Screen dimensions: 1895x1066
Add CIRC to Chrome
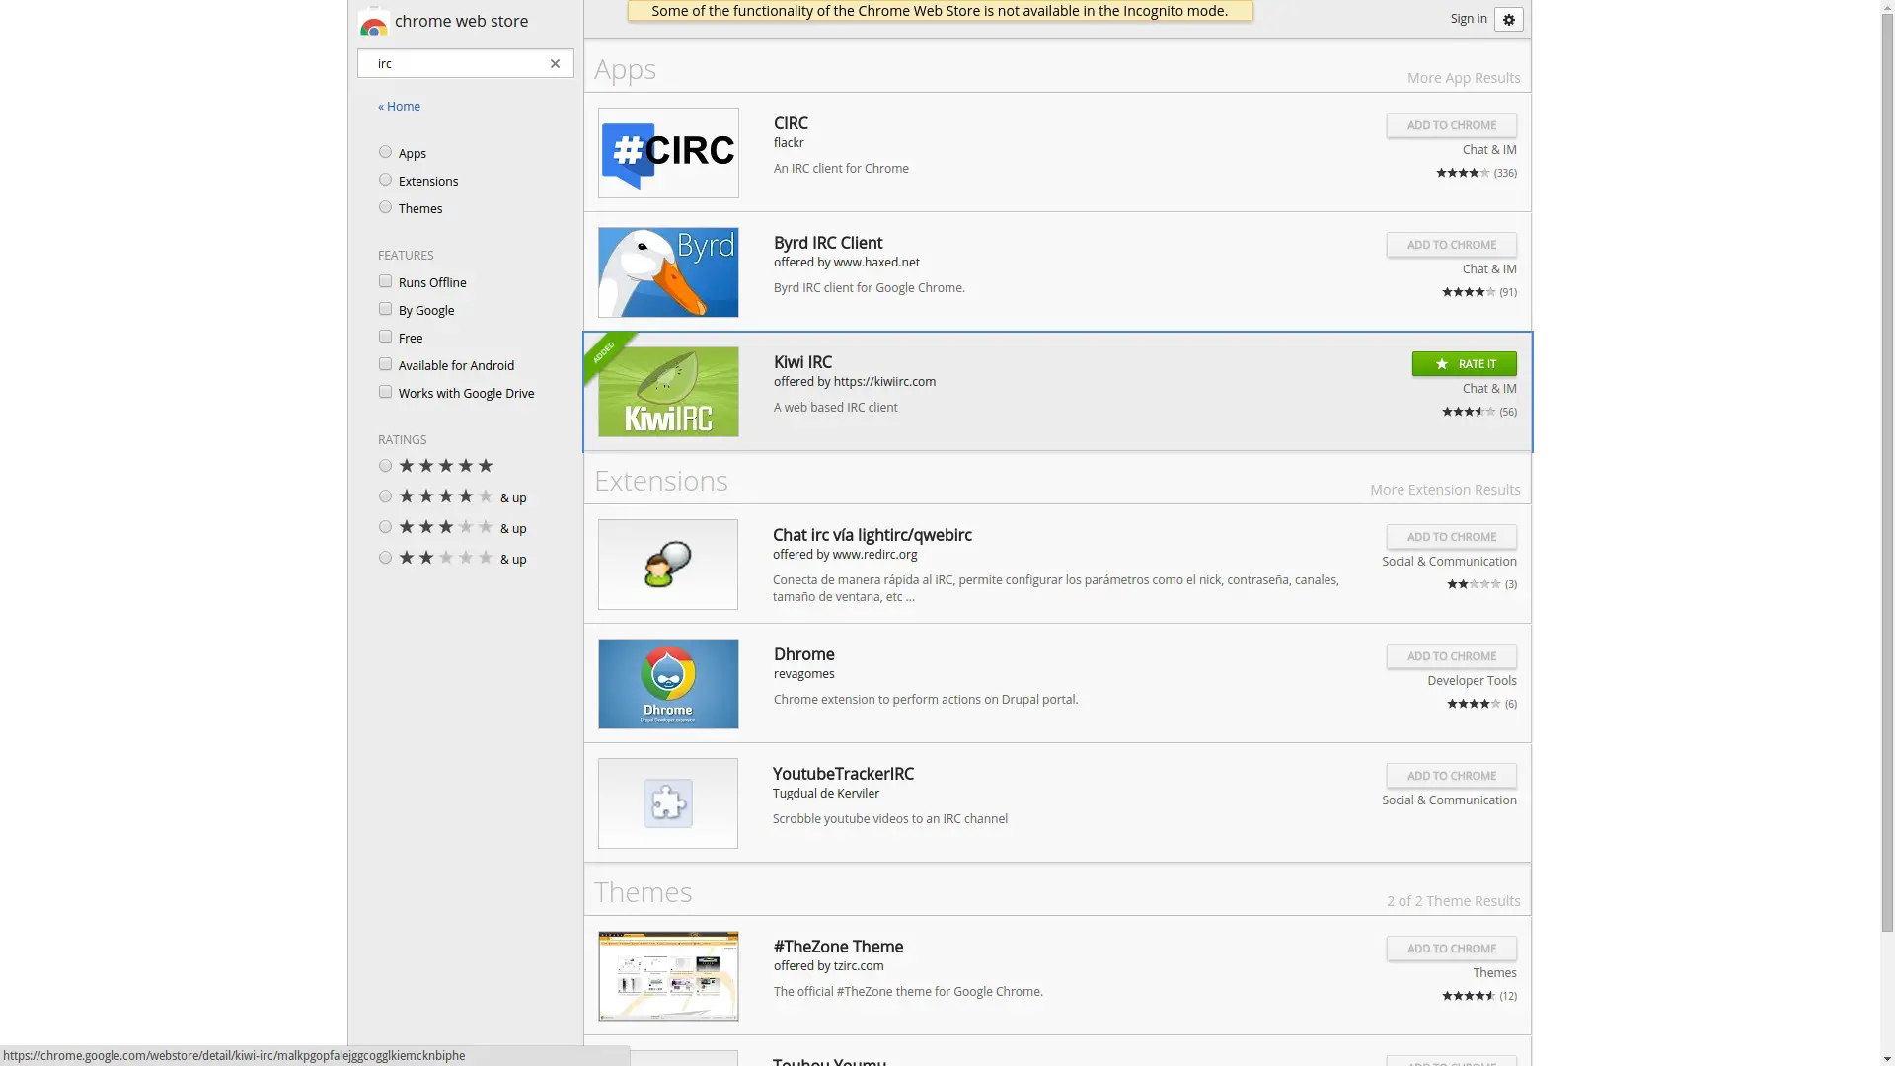[1451, 125]
